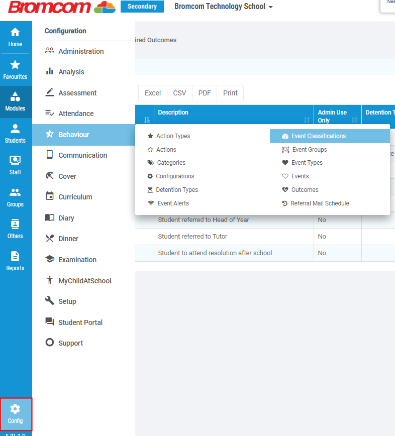The height and width of the screenshot is (436, 395).
Task: Click 'Student referred to Head of Year'
Action: [204, 220]
